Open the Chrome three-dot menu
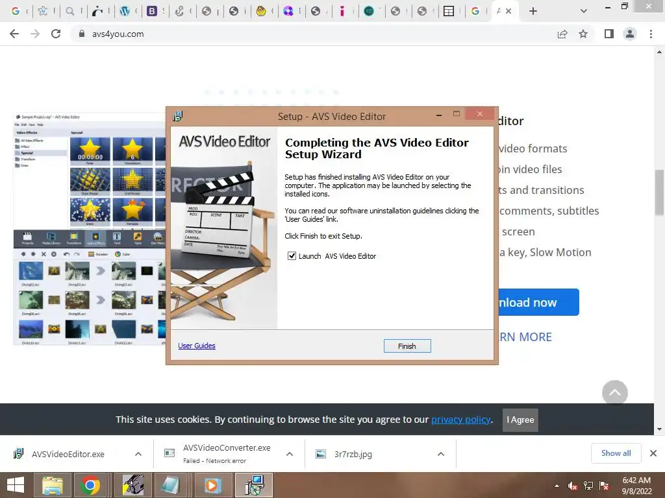Image resolution: width=665 pixels, height=498 pixels. pos(651,34)
